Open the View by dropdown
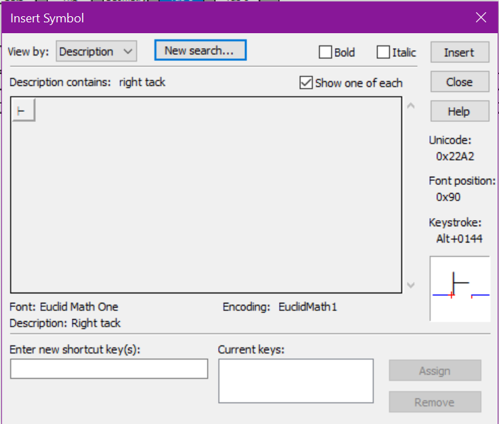Screen dimensions: 499x424 click(96, 51)
